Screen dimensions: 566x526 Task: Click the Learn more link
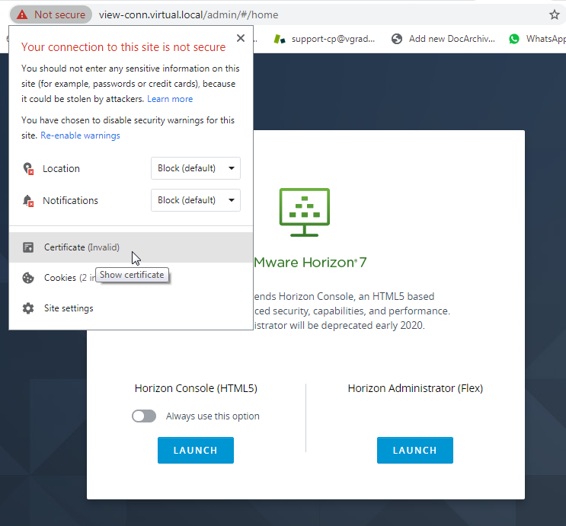click(170, 99)
